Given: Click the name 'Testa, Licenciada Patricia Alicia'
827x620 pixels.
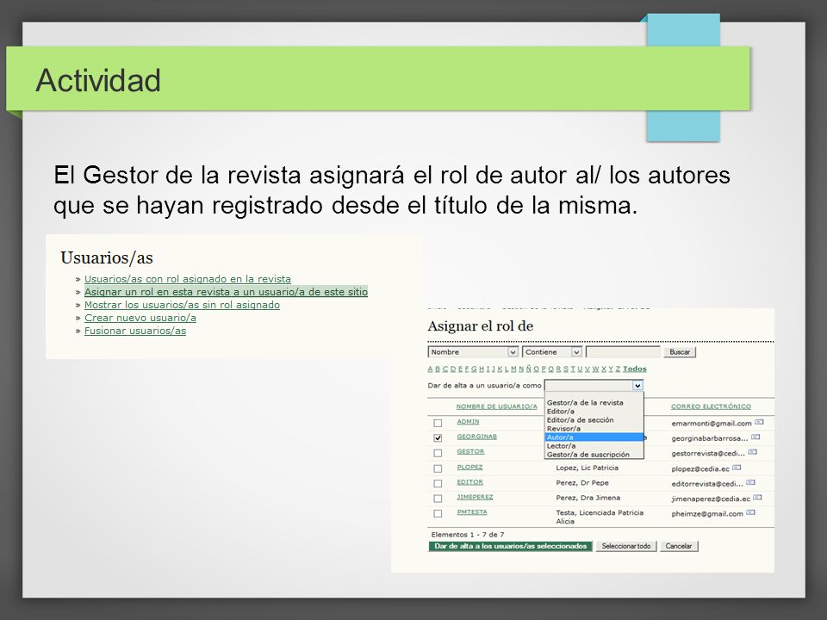Looking at the screenshot, I should (x=600, y=517).
